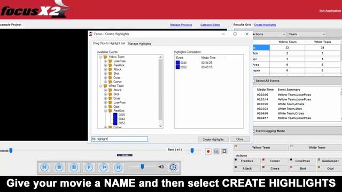Stop video playback
The image size is (342, 192).
59,167
